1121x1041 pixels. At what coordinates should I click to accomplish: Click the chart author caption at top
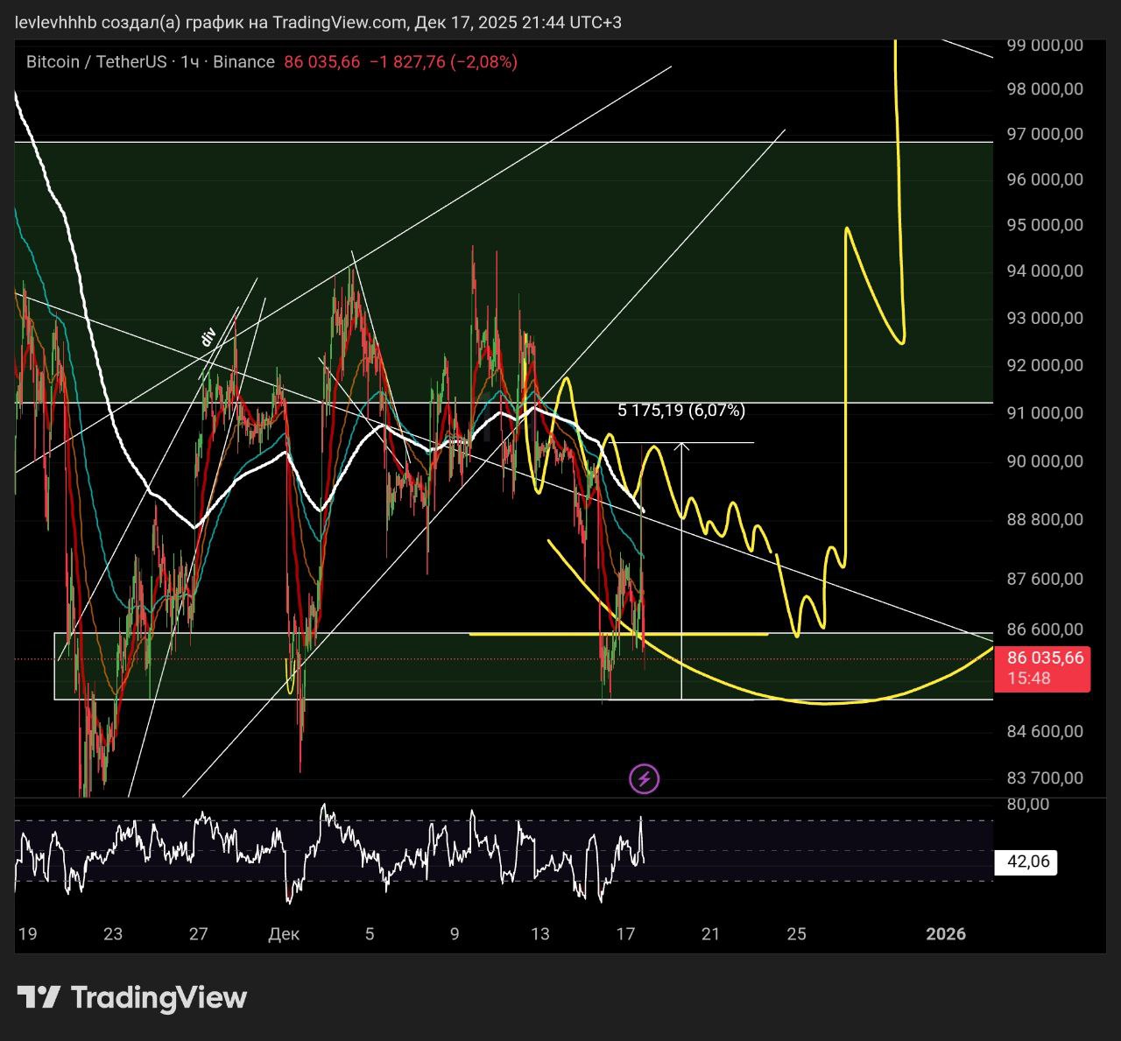pos(319,22)
